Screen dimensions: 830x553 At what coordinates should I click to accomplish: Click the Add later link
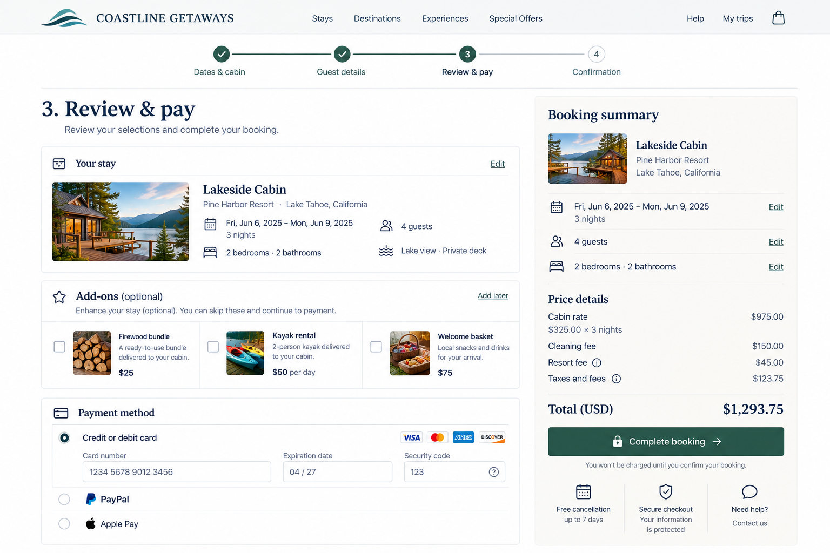click(493, 296)
